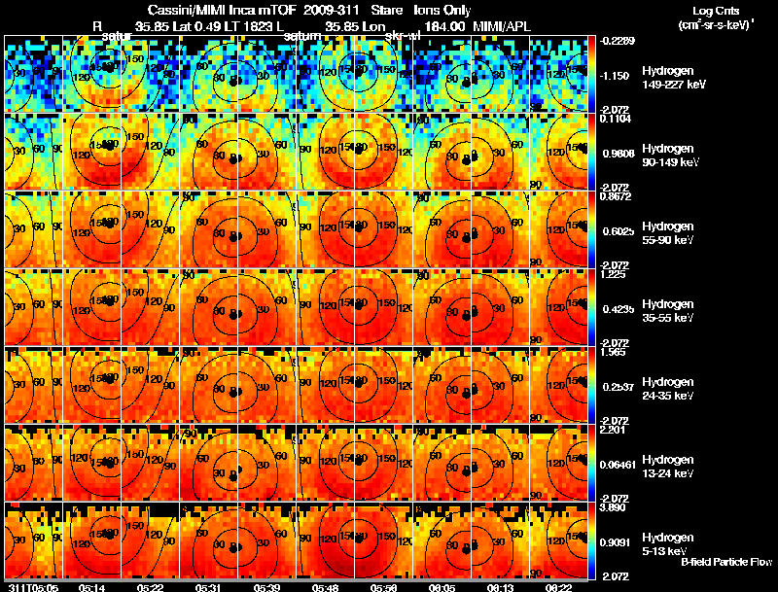Screen dimensions: 778x592
Task: Select the 05:56 time axis label
Action: (383, 587)
